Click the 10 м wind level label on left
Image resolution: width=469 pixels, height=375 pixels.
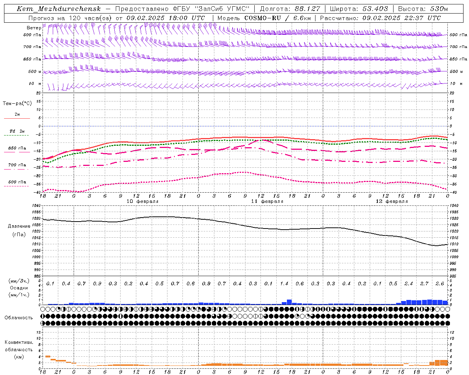35,84
